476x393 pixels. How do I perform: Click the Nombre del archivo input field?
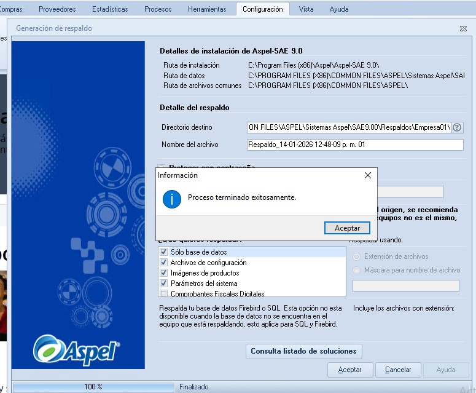355,145
